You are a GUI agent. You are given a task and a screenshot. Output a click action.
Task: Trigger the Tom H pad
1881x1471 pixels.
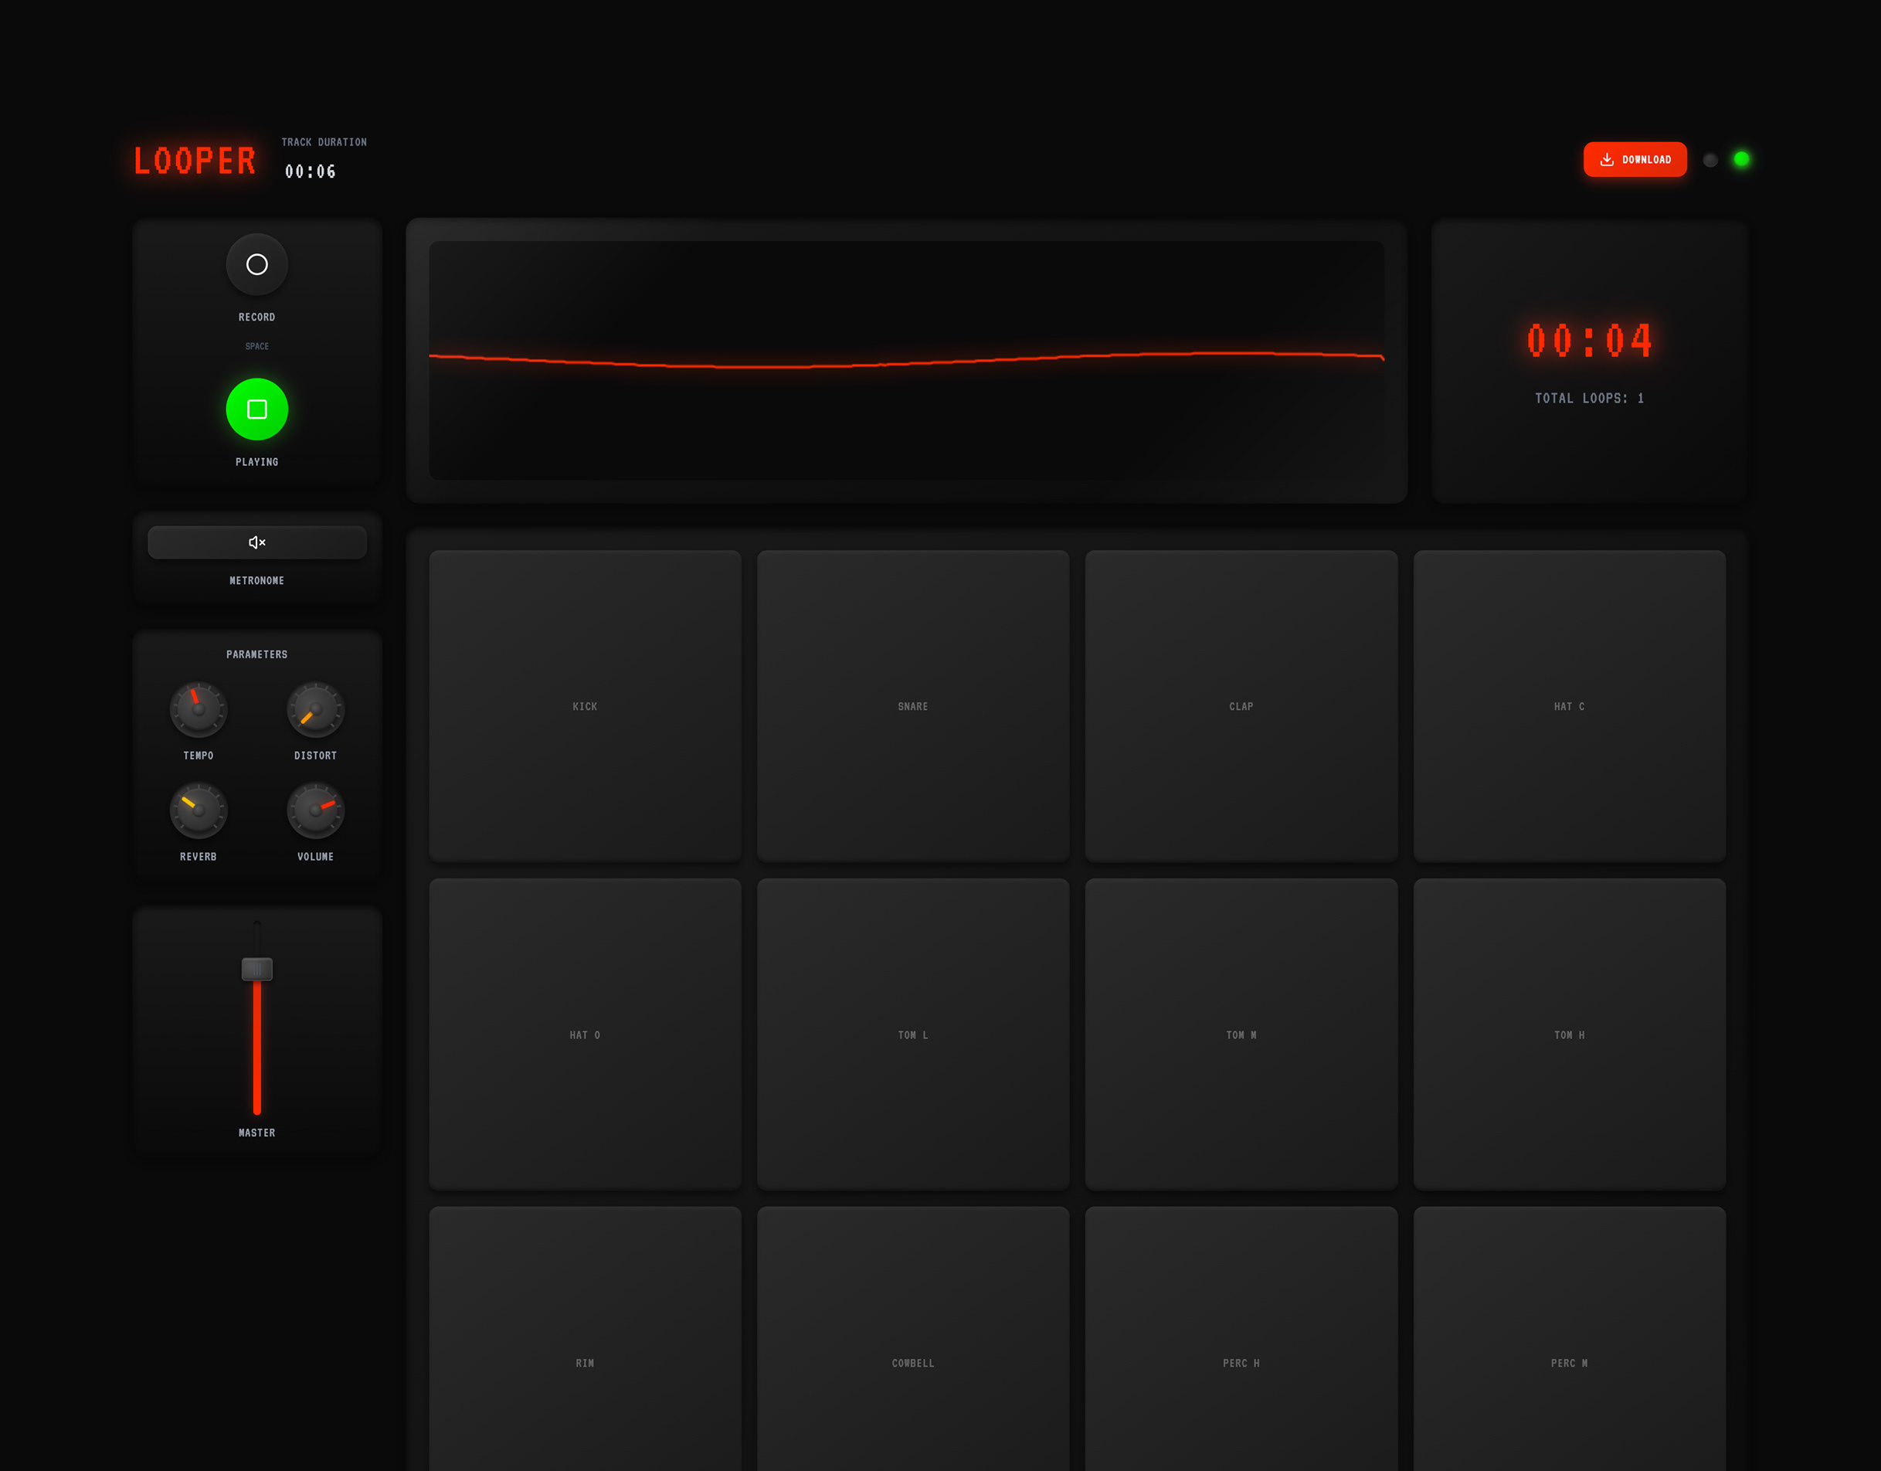(1568, 1034)
